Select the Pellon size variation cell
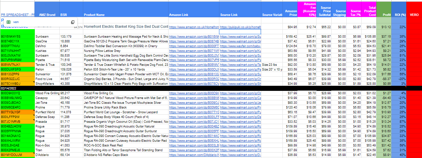Image resolution: width=422 pixels, height=158 pixels. coord(272,69)
